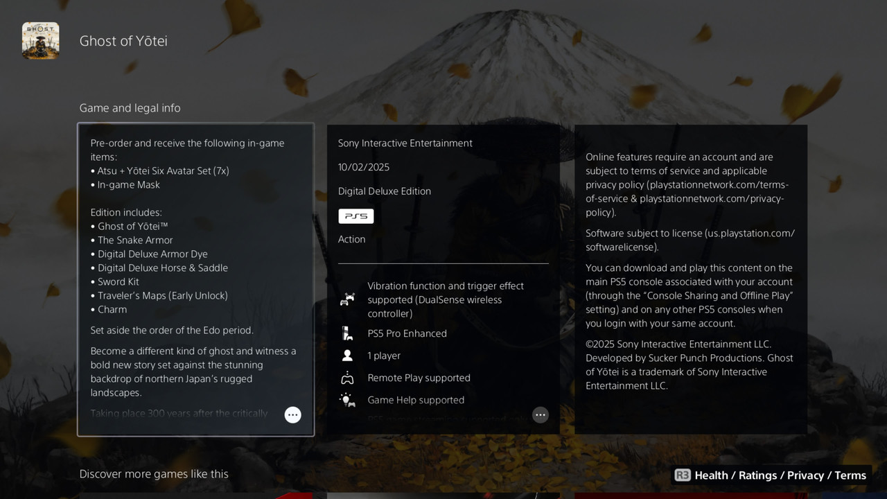Click the Action genre label
Viewport: 887px width, 499px height.
351,239
